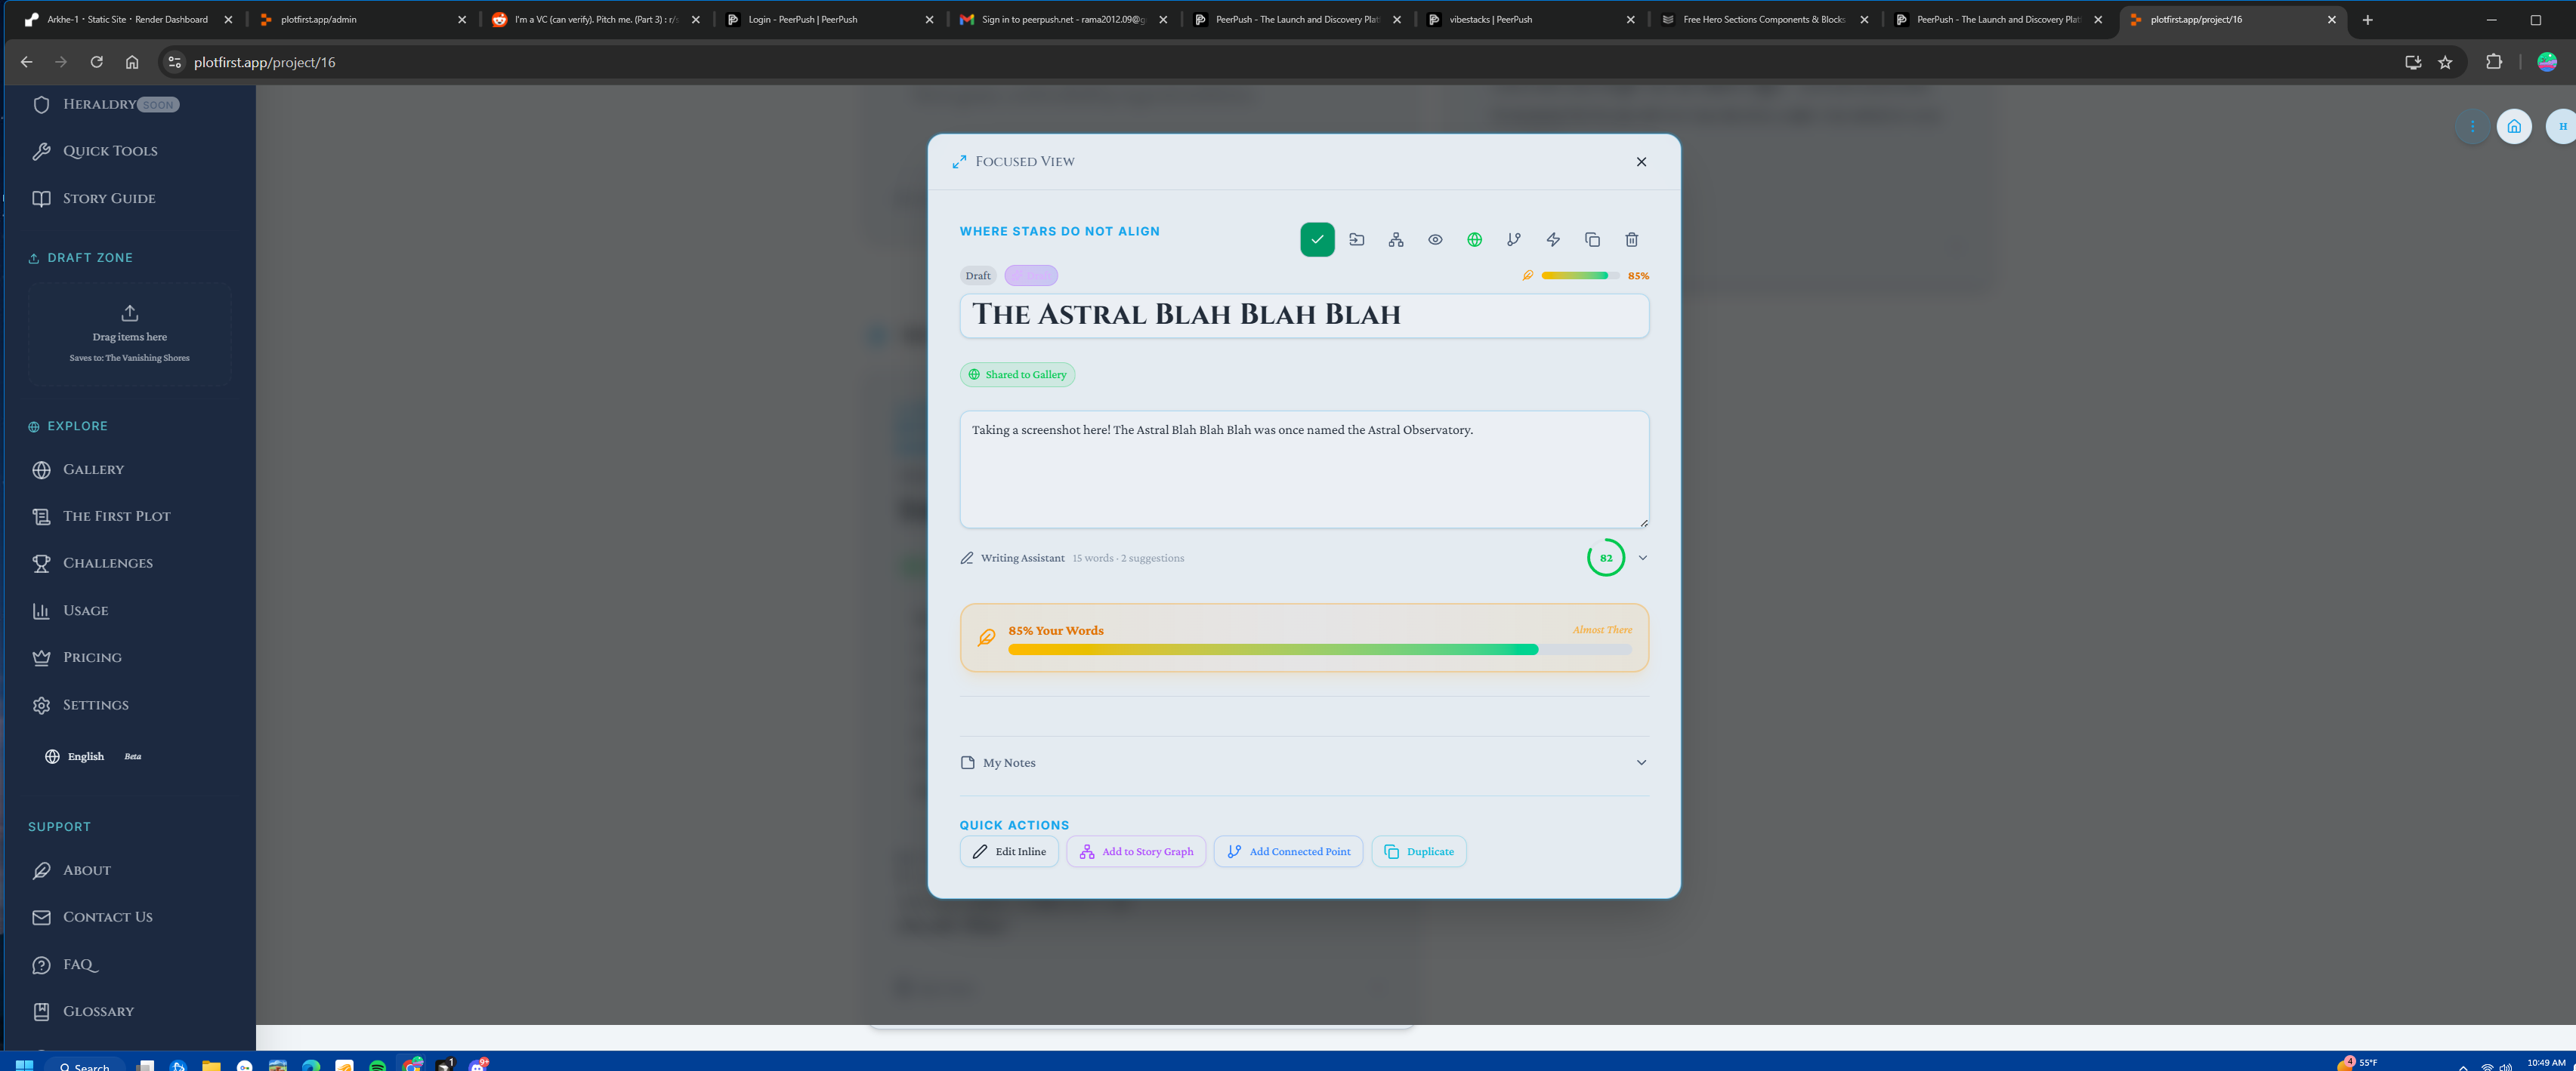
Task: Open the story graph hierarchy icon
Action: (1396, 240)
